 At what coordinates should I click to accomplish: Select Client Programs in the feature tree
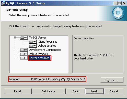coord(48,42)
